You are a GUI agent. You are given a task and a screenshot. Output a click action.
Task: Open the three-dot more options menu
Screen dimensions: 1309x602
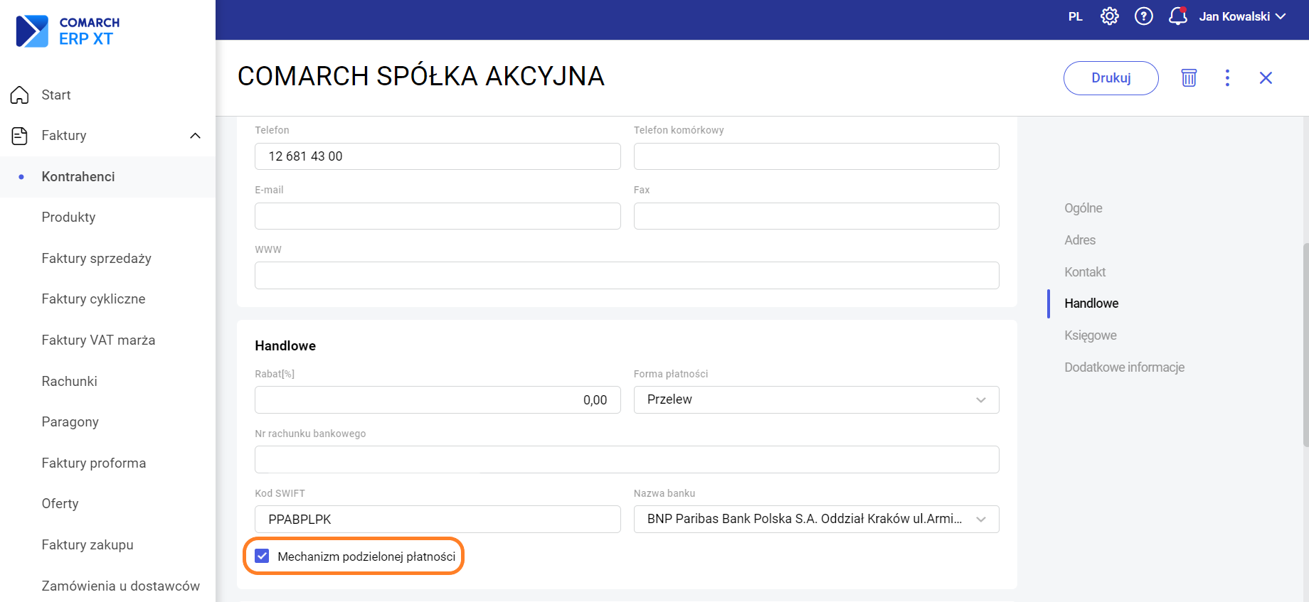coord(1227,78)
